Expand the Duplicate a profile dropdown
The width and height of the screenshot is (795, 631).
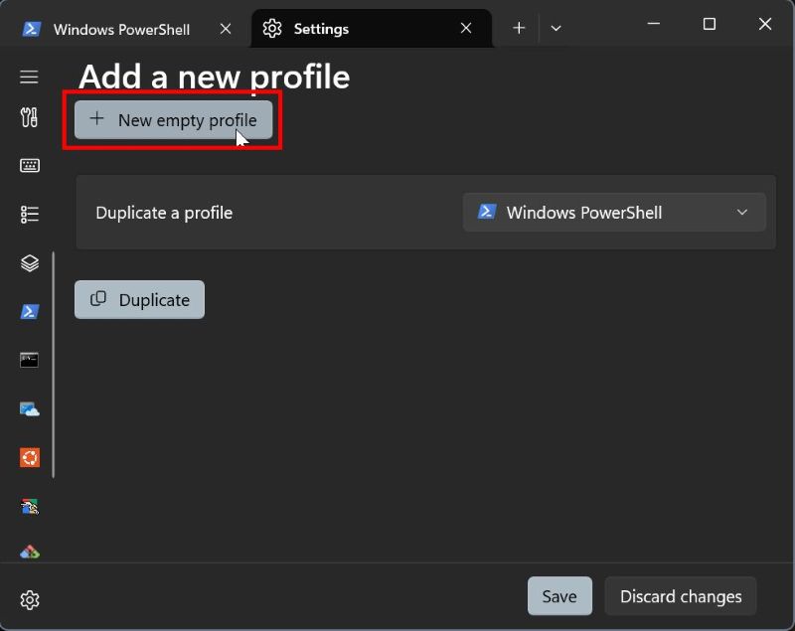[614, 213]
